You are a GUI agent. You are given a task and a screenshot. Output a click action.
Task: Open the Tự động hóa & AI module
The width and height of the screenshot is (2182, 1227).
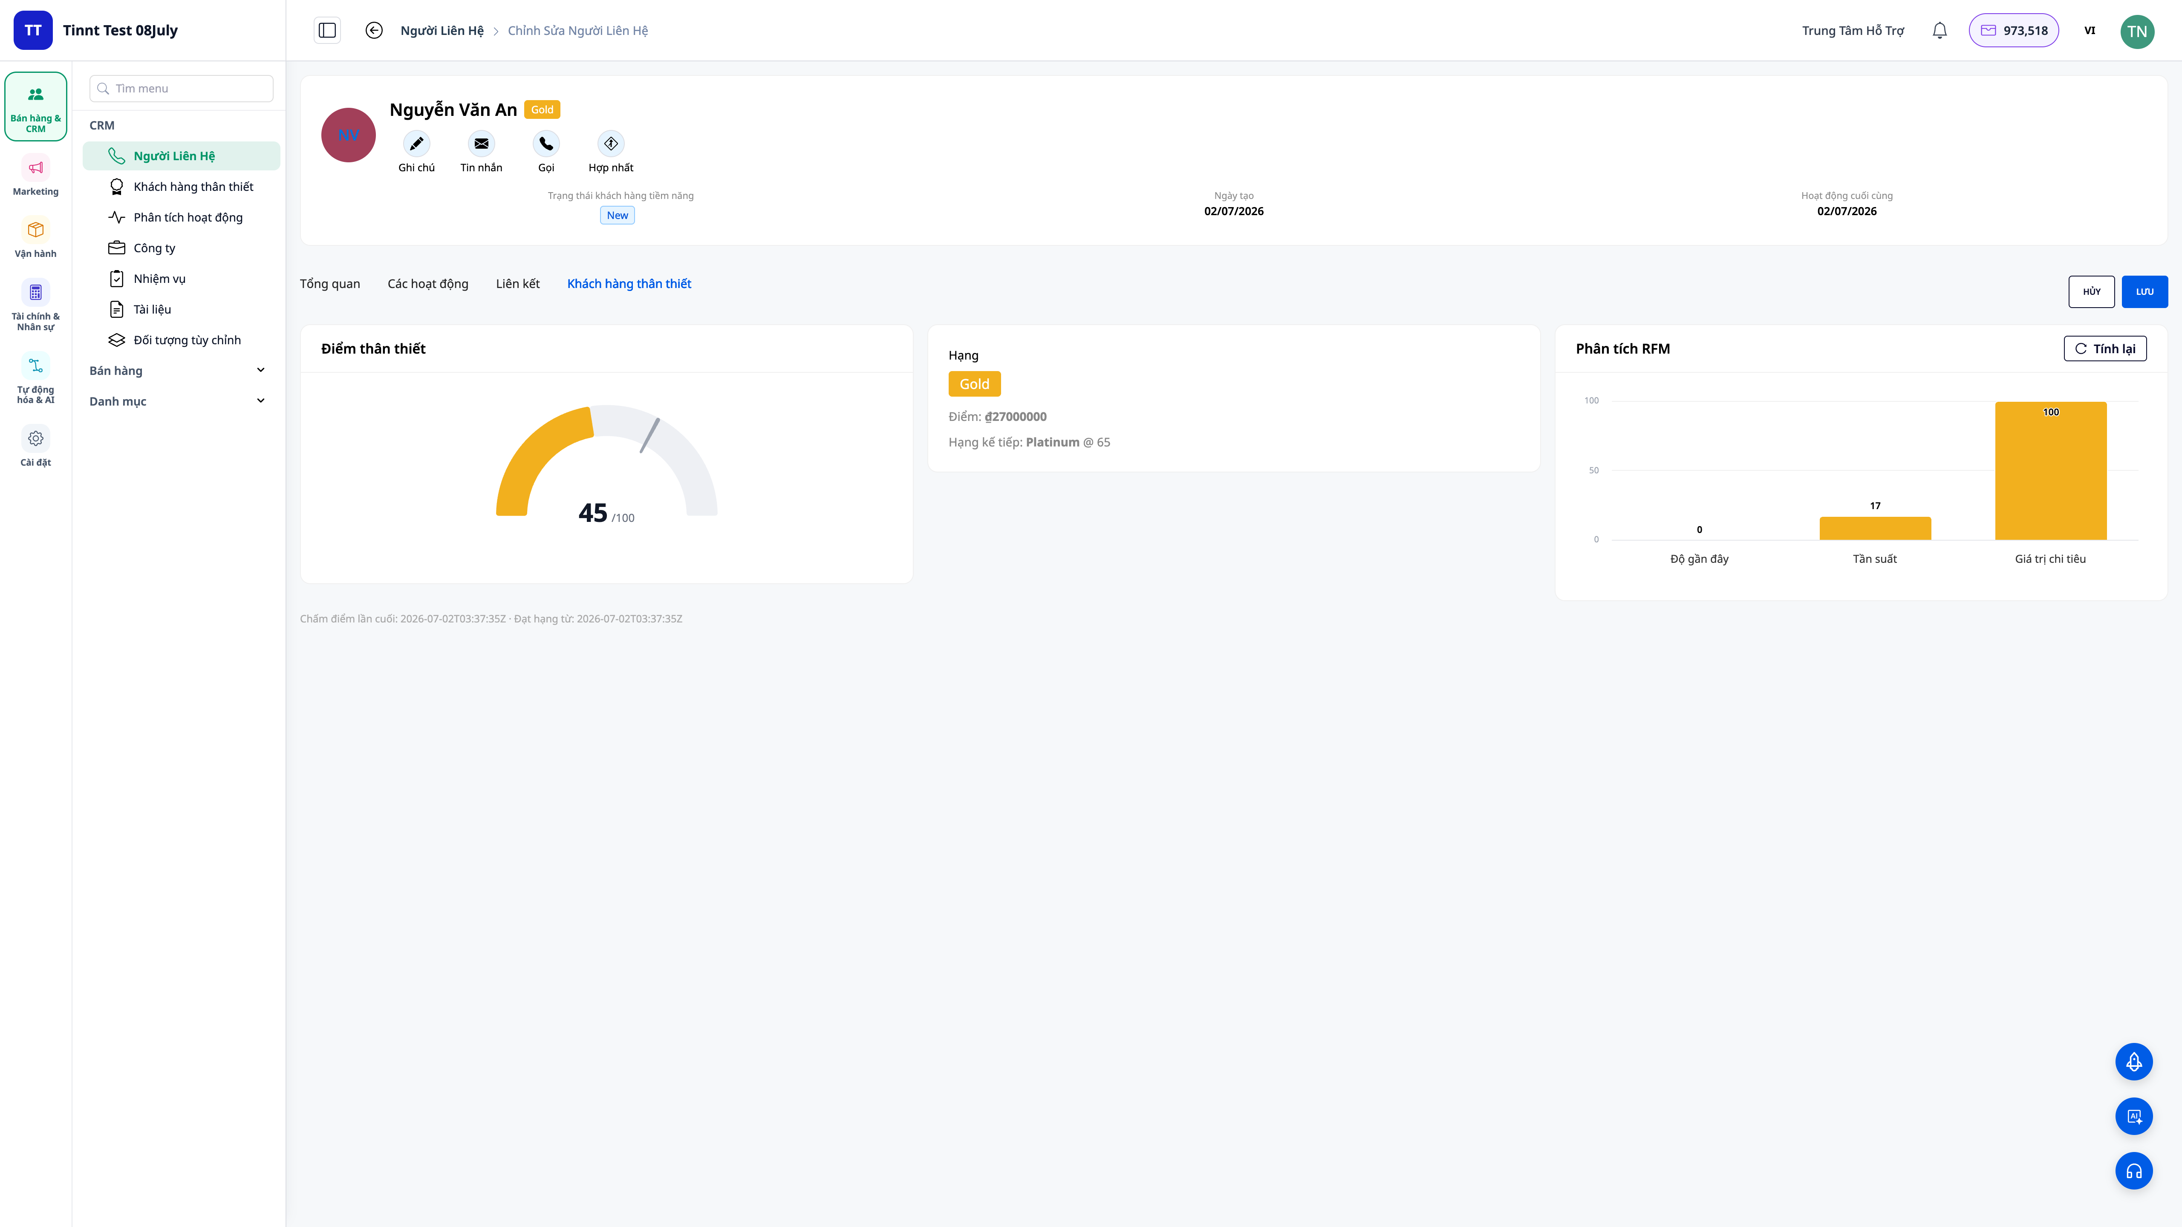point(35,378)
